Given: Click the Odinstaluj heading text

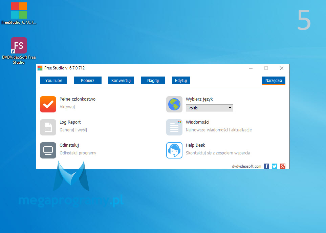Looking at the screenshot, I should [69, 145].
